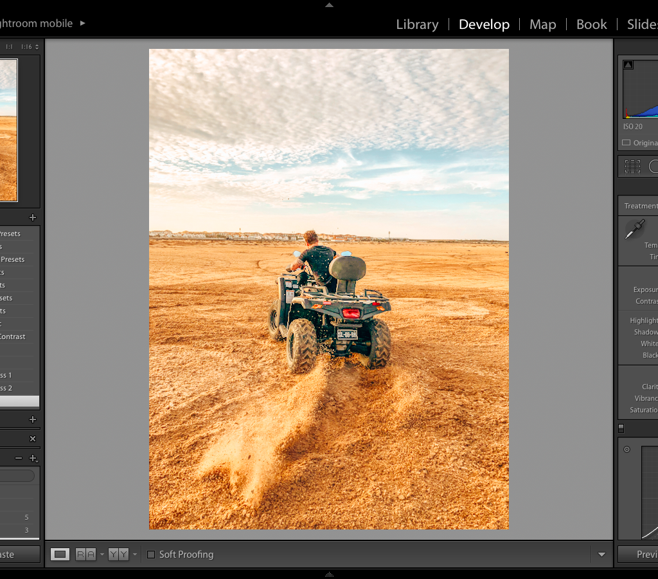This screenshot has width=658, height=579.
Task: Toggle the Original Photo checkbox
Action: 626,143
